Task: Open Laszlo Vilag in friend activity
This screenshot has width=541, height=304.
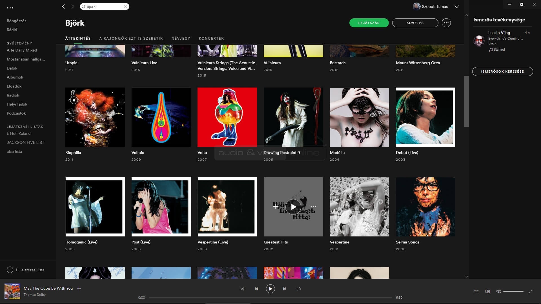Action: click(499, 33)
